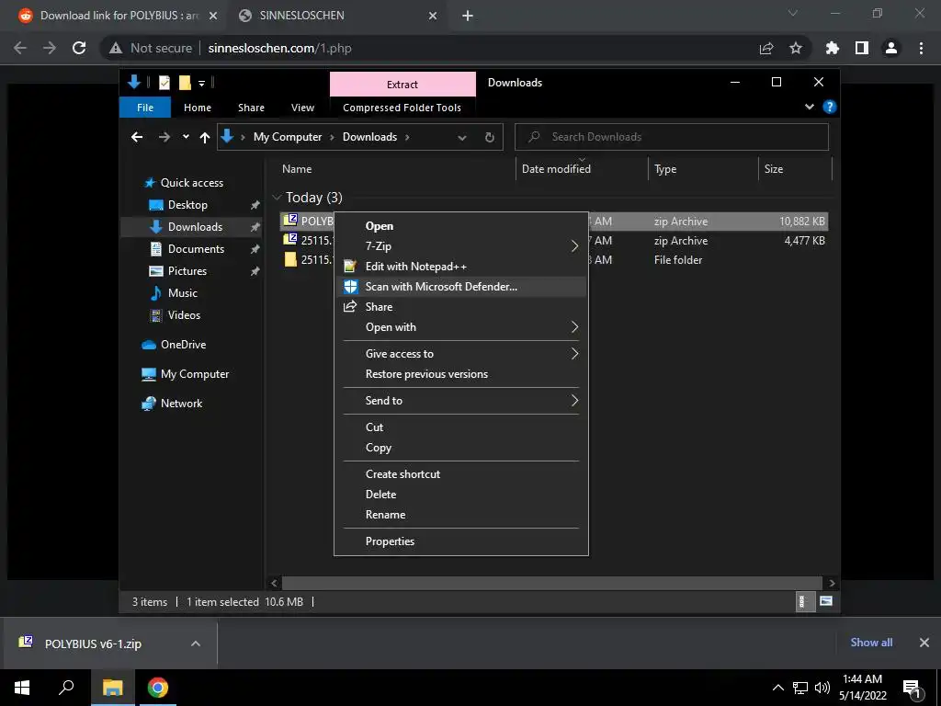
Task: Click Chrome taskbar icon
Action: pos(158,688)
